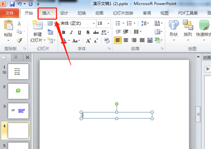
Task: Toggle text Shadow formatting
Action: (88, 32)
